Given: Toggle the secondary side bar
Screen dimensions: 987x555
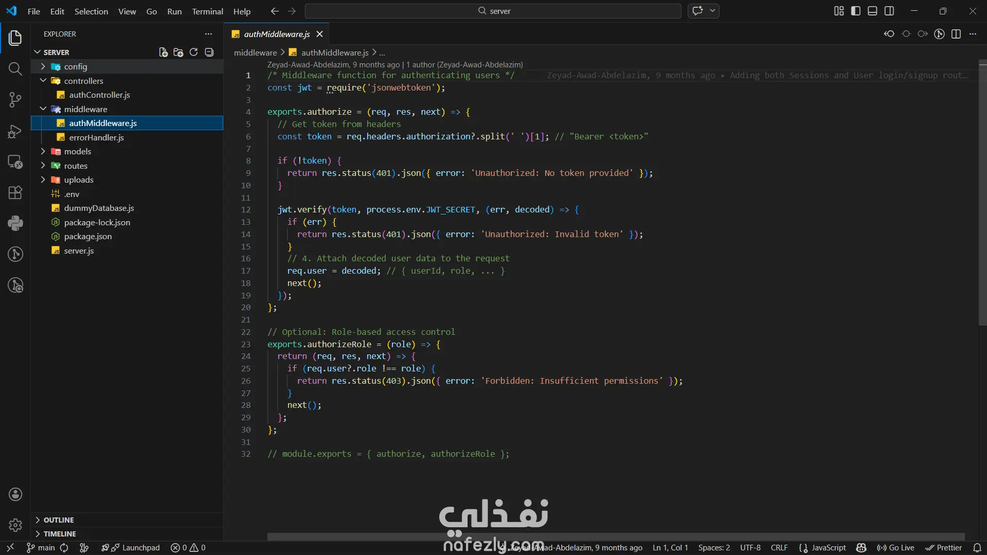Looking at the screenshot, I should pos(889,11).
